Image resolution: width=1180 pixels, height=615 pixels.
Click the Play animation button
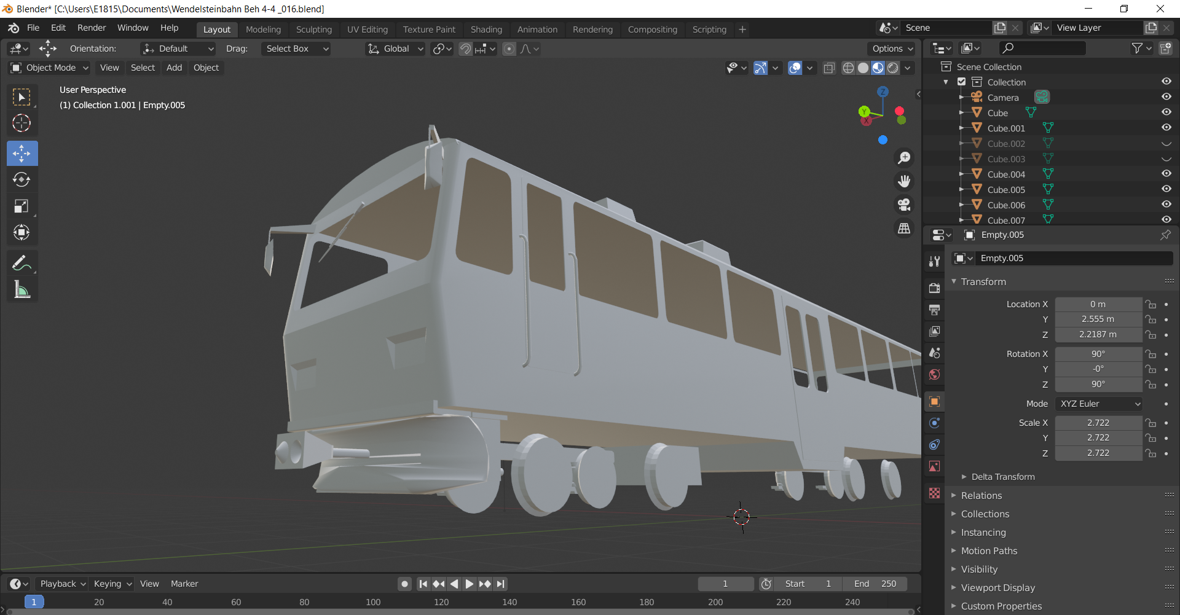(x=470, y=584)
